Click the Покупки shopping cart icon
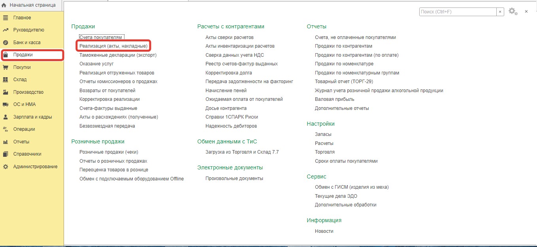The height and width of the screenshot is (247, 537). (6, 67)
